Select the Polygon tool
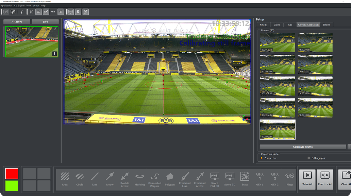 tap(170, 179)
